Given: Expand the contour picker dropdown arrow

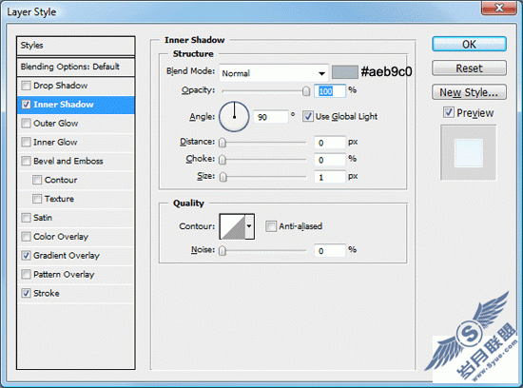Looking at the screenshot, I should tap(250, 227).
